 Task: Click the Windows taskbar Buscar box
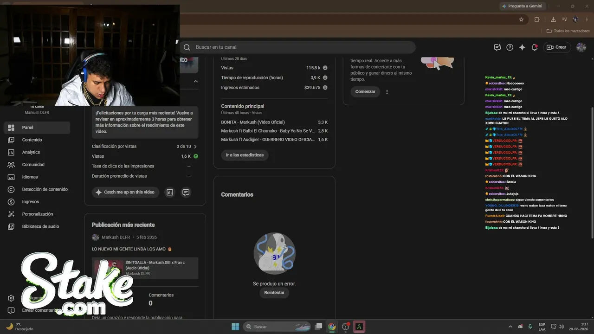click(x=277, y=327)
